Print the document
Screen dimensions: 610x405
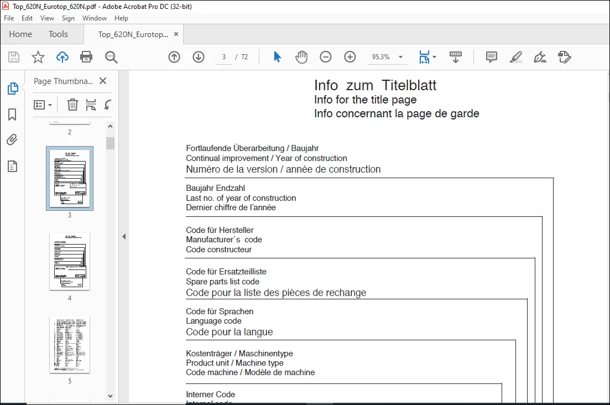pyautogui.click(x=86, y=57)
